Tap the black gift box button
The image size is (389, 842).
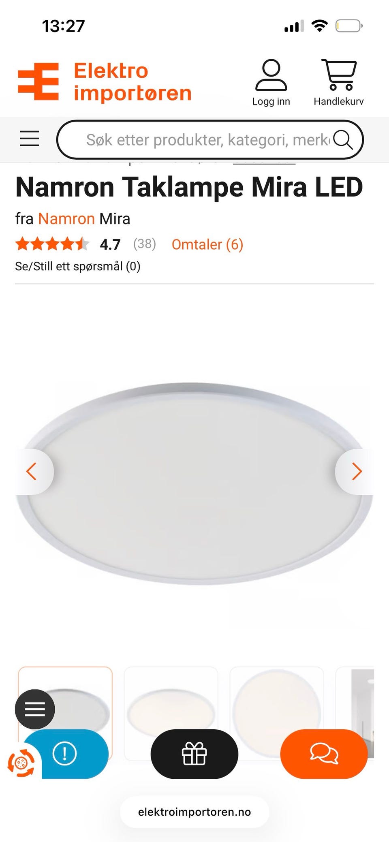point(194,754)
